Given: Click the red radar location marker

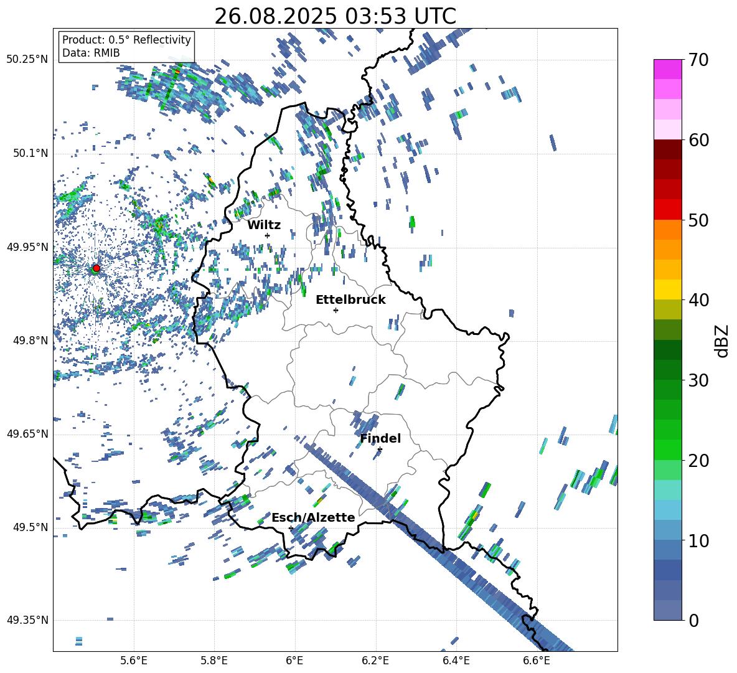Looking at the screenshot, I should point(96,268).
